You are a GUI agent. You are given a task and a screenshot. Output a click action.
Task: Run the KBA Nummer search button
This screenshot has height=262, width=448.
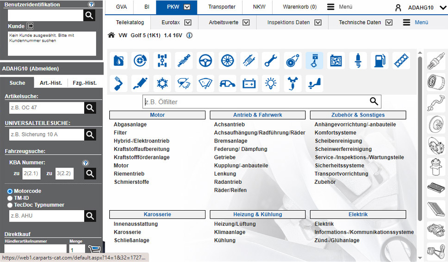point(90,174)
